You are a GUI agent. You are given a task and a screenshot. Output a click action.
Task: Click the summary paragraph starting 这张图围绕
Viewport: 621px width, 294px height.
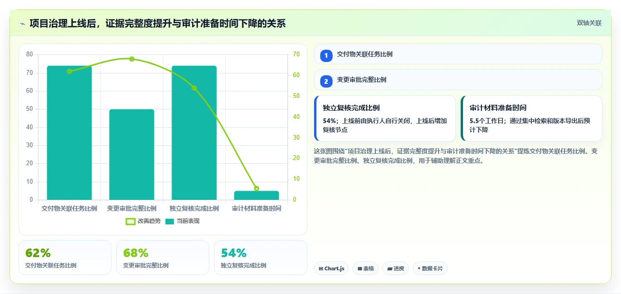tap(455, 156)
